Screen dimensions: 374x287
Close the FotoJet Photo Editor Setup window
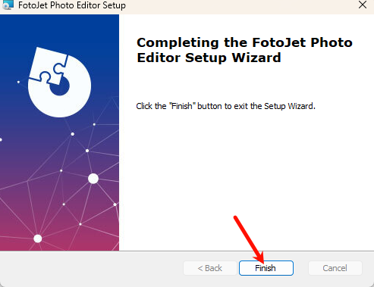[363, 5]
